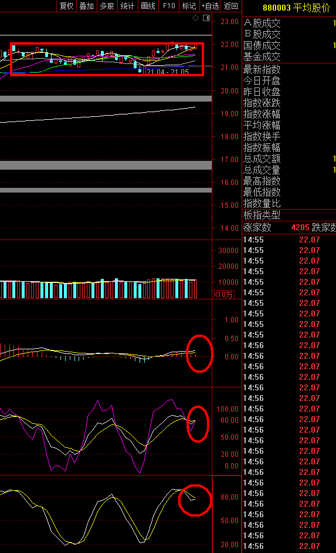Open the F10 company info
This screenshot has width=336, height=553.
[x=169, y=6]
